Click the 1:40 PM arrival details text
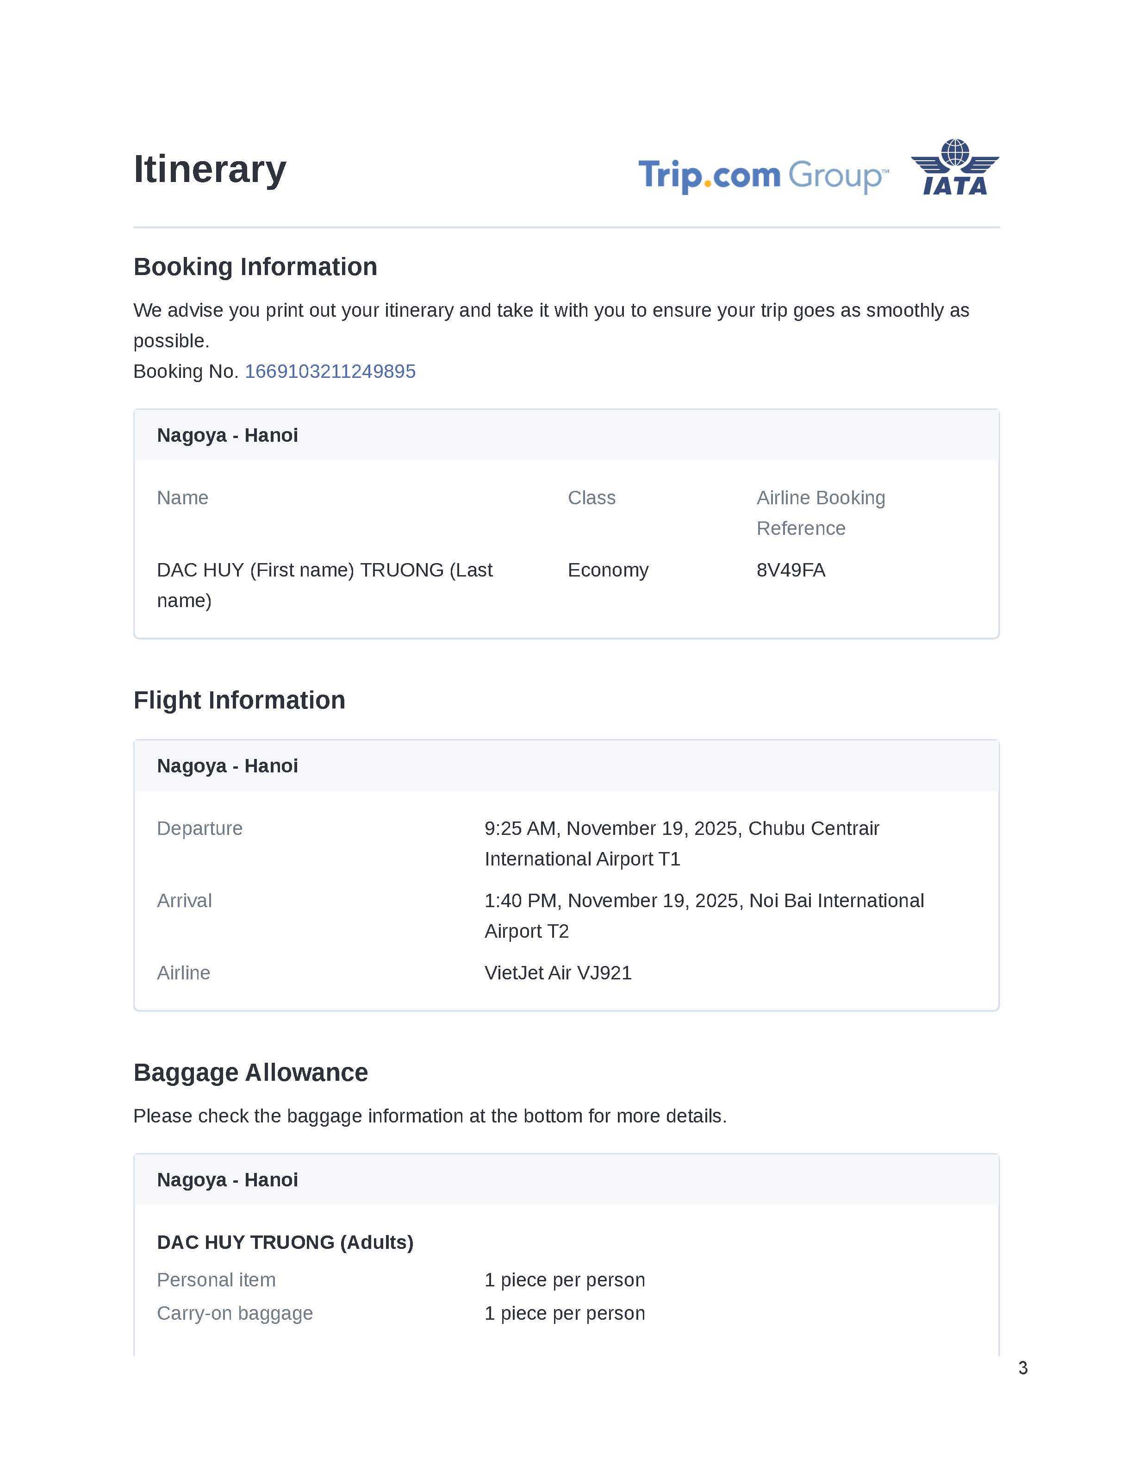Image resolution: width=1133 pixels, height=1467 pixels. tap(703, 915)
